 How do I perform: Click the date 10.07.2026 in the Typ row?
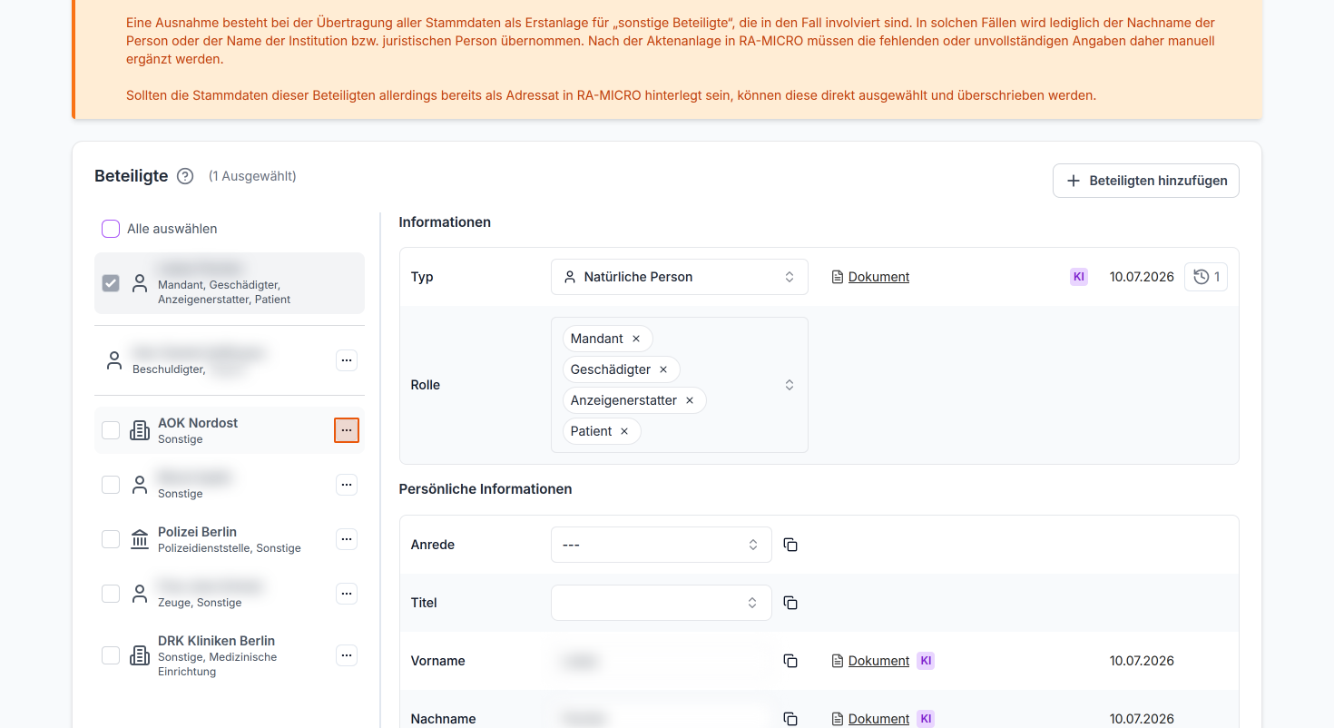pos(1142,277)
